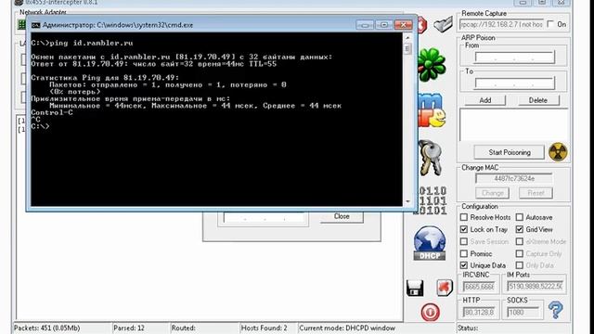This screenshot has width=594, height=334.
Task: Click the HTTP ports field
Action: point(479,313)
